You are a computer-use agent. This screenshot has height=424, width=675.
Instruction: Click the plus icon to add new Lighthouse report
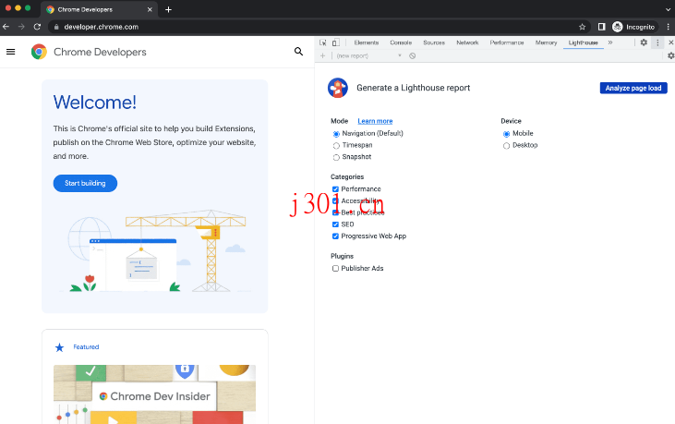pyautogui.click(x=322, y=55)
